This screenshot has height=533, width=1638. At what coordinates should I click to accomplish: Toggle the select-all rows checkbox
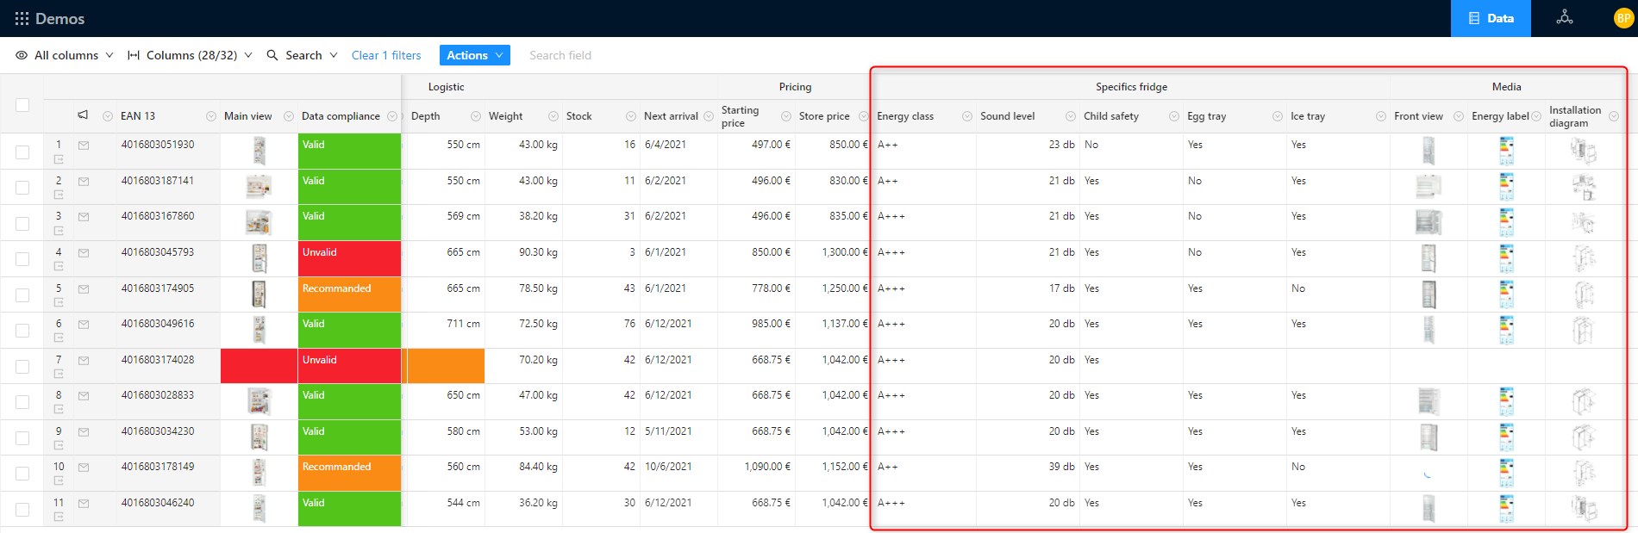tap(22, 105)
